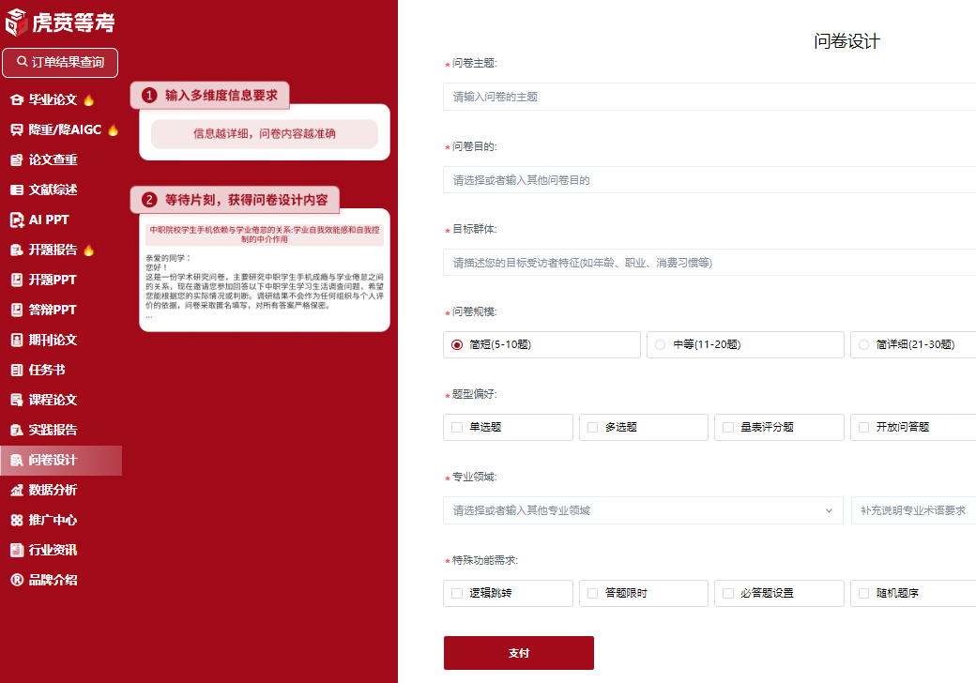The width and height of the screenshot is (976, 683).
Task: Check the 单选题 checkbox
Action: (x=457, y=427)
